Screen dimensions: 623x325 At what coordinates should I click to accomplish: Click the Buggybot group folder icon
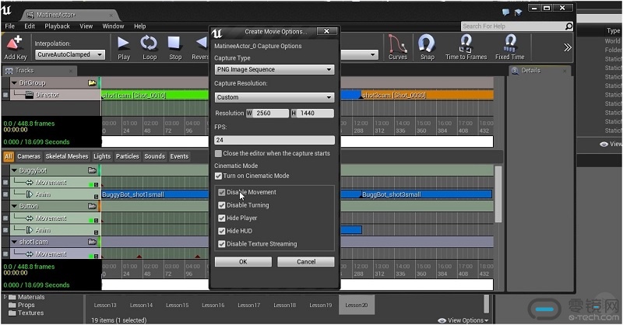pos(92,170)
